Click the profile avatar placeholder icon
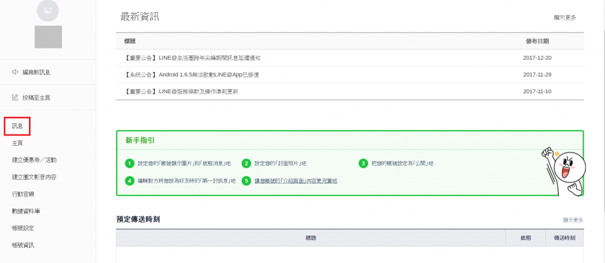The height and width of the screenshot is (263, 605). tap(48, 11)
